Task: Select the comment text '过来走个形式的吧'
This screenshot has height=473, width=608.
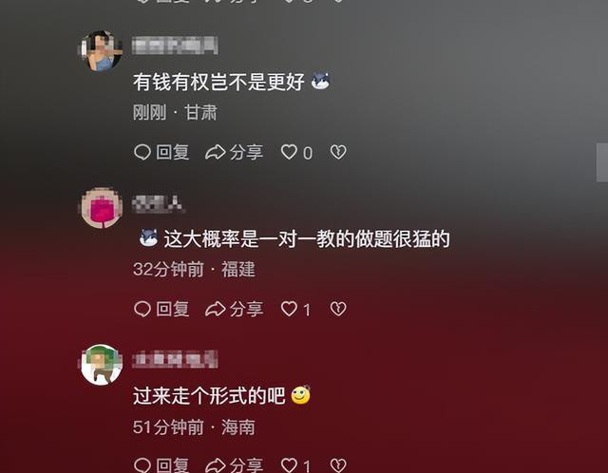Action: pos(209,396)
